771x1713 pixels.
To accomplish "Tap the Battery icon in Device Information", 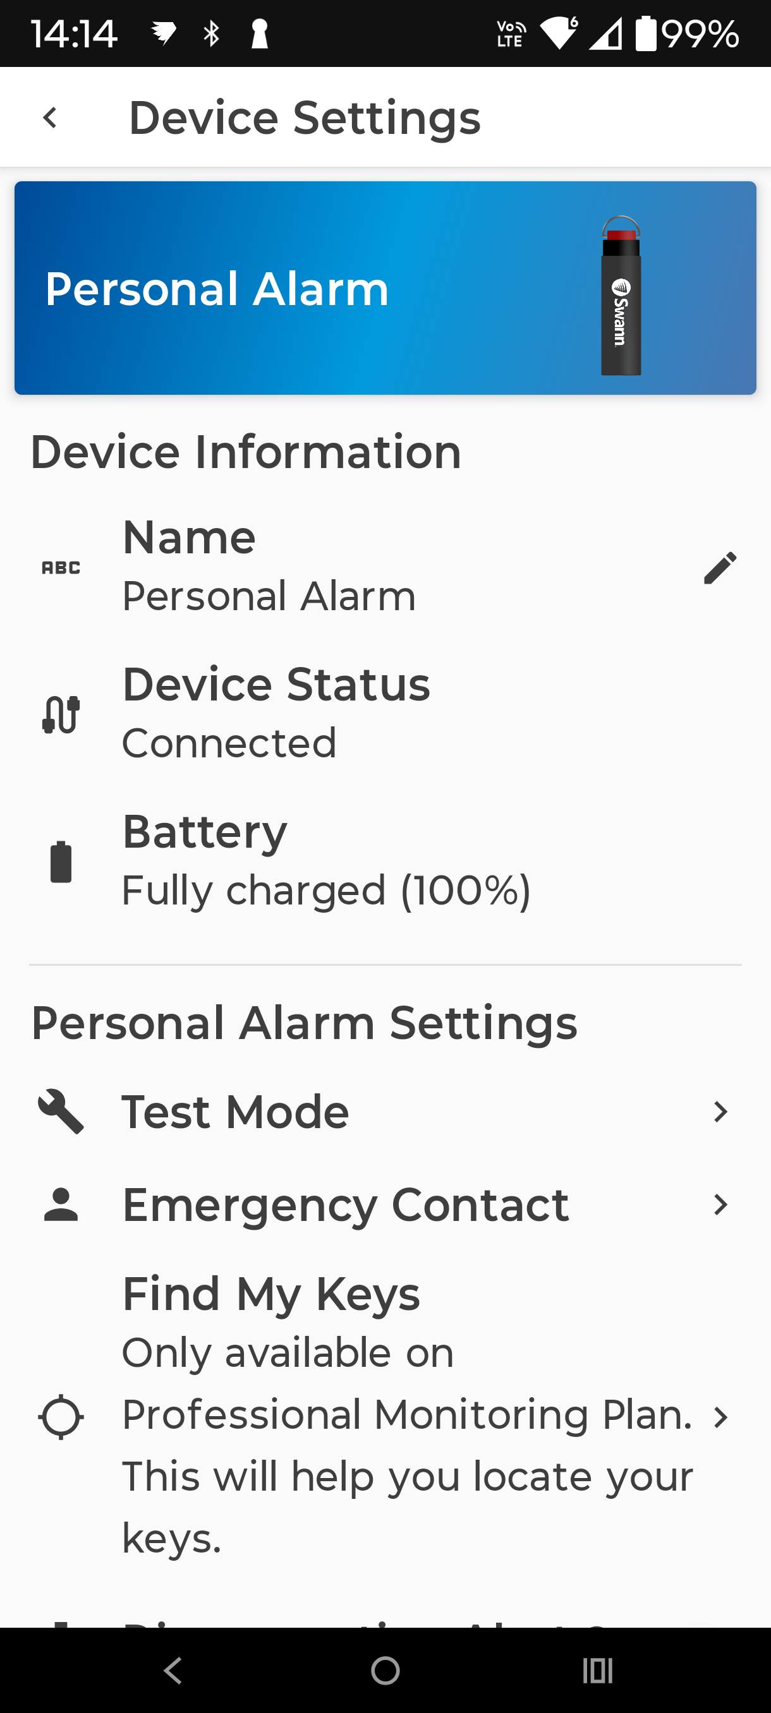I will [x=61, y=862].
